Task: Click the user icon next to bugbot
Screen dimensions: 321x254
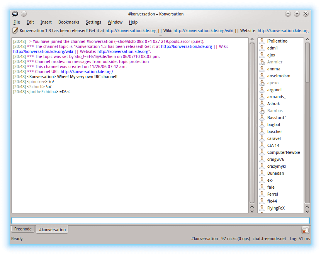Action: [x=262, y=124]
